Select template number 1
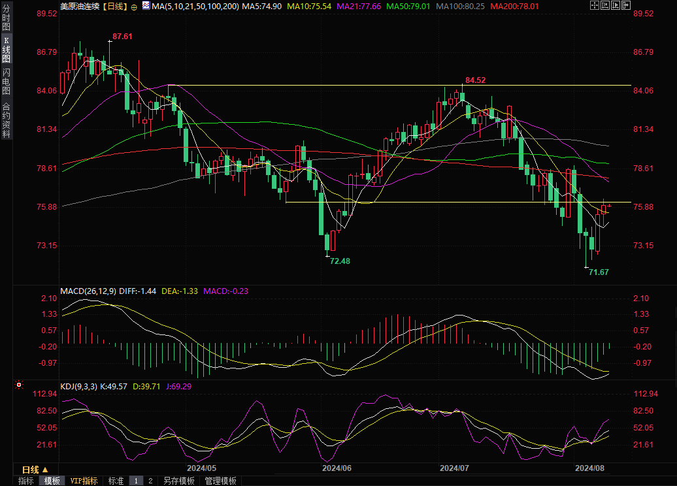The image size is (677, 486). [x=136, y=481]
